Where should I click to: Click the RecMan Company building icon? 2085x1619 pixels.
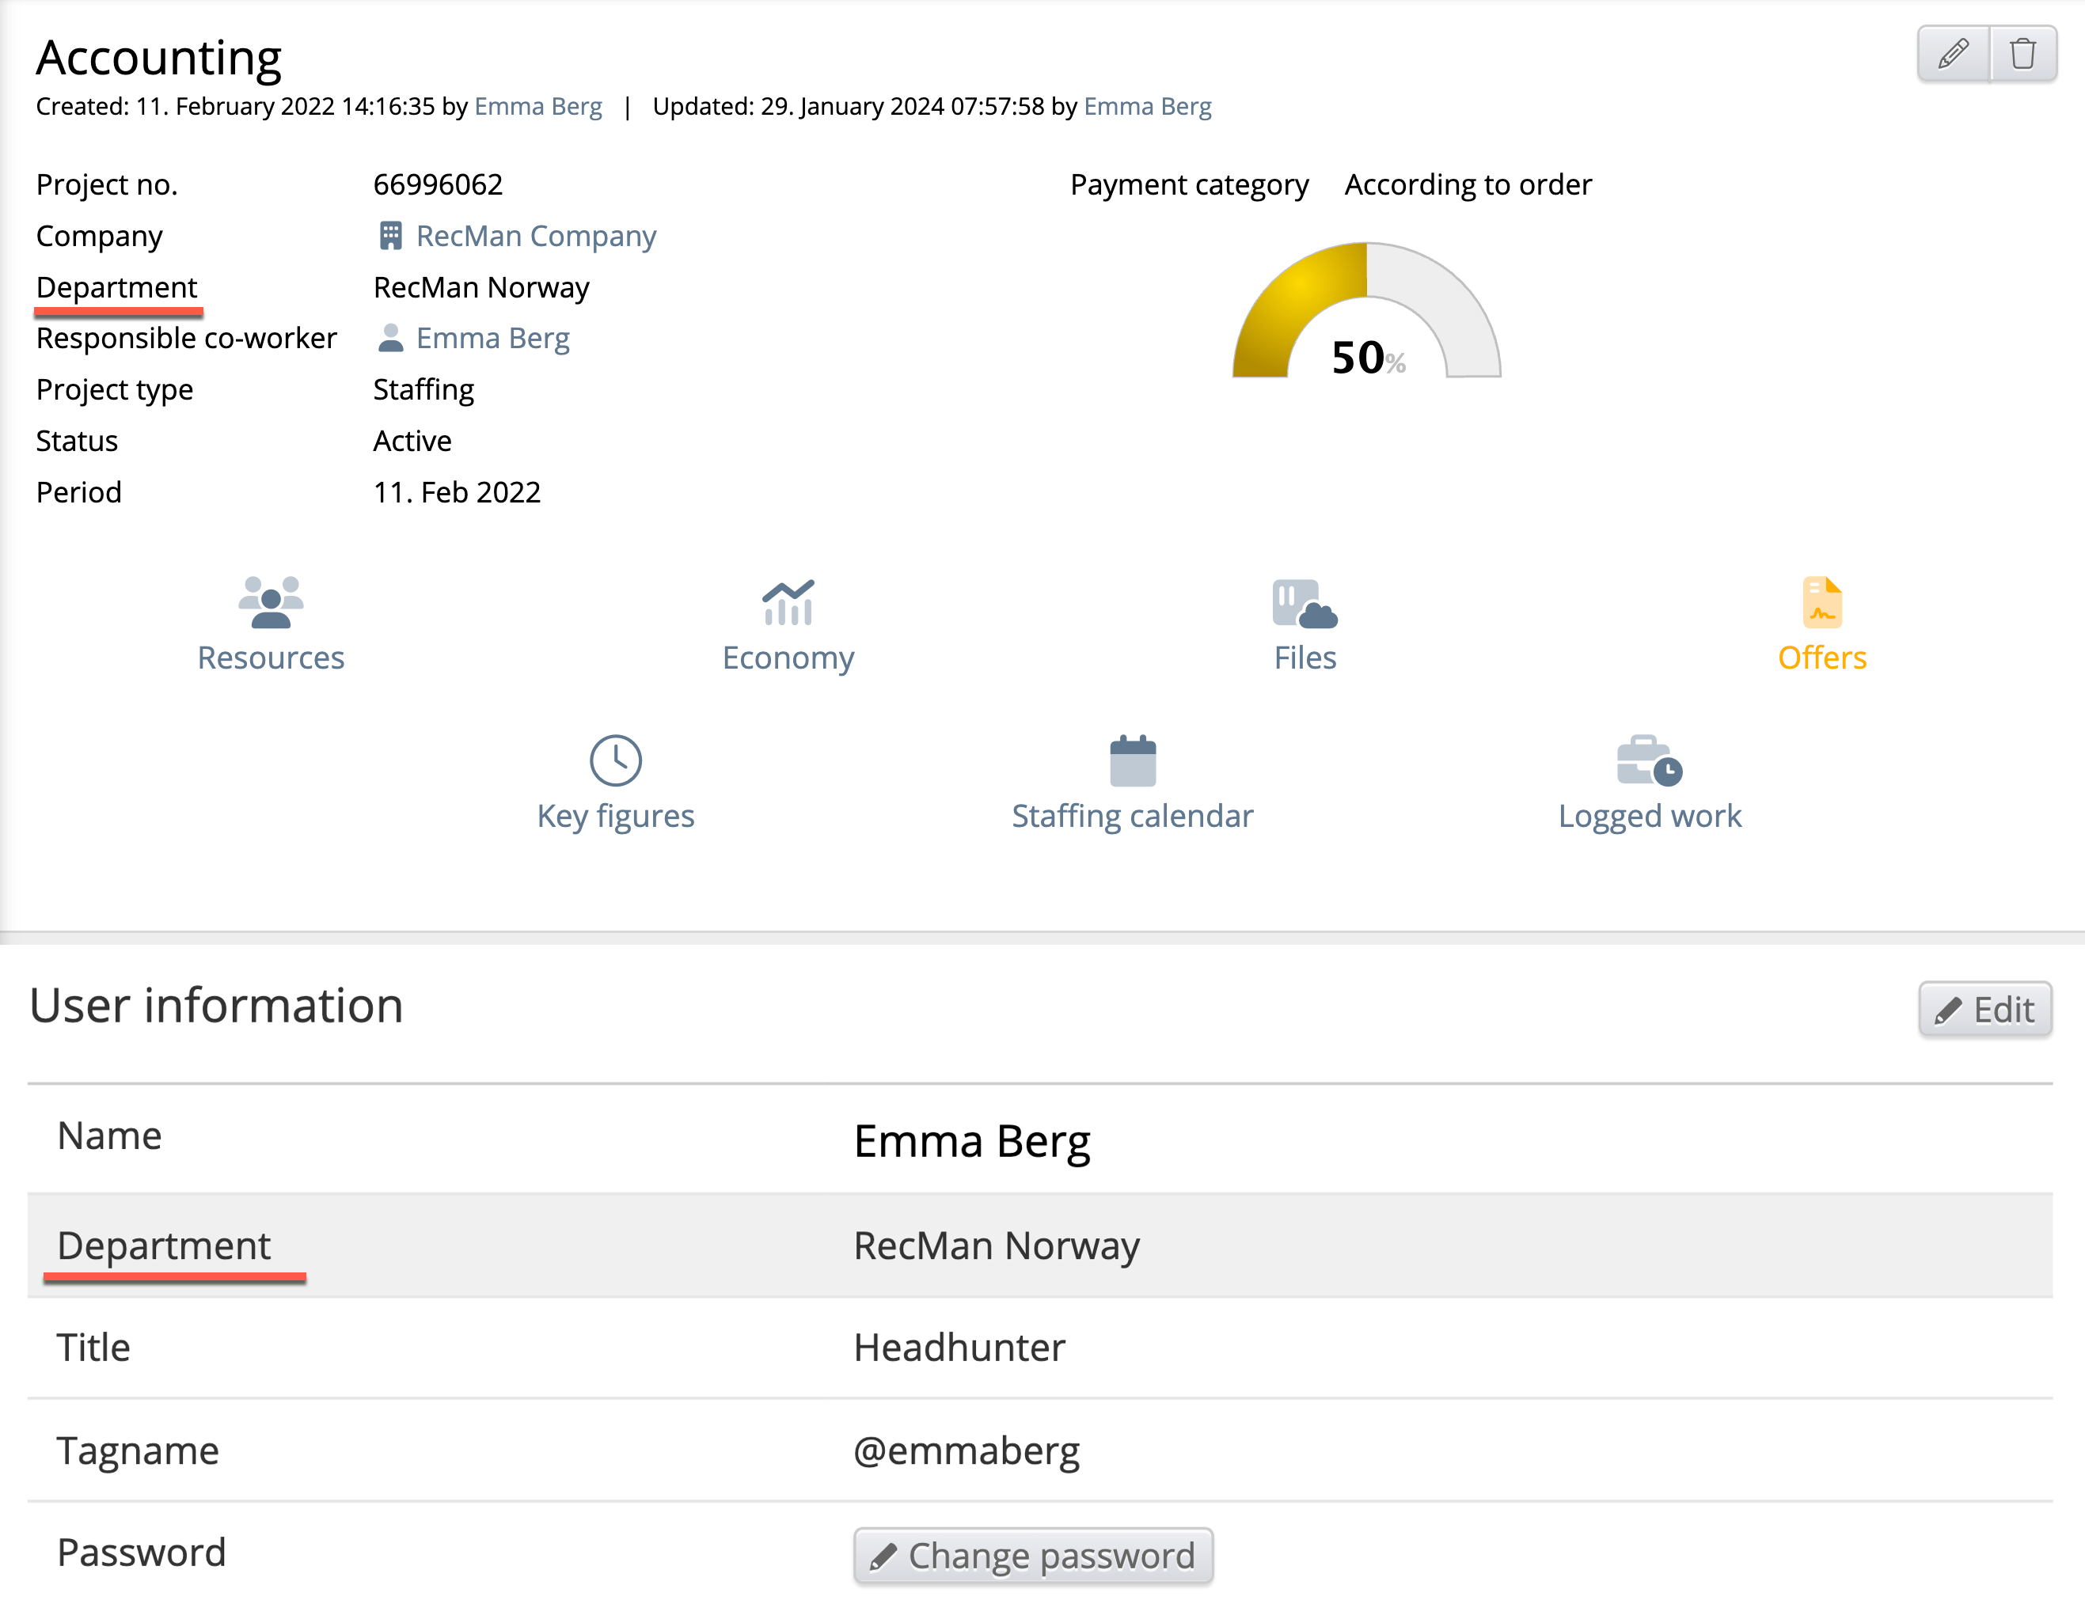pyautogui.click(x=390, y=236)
